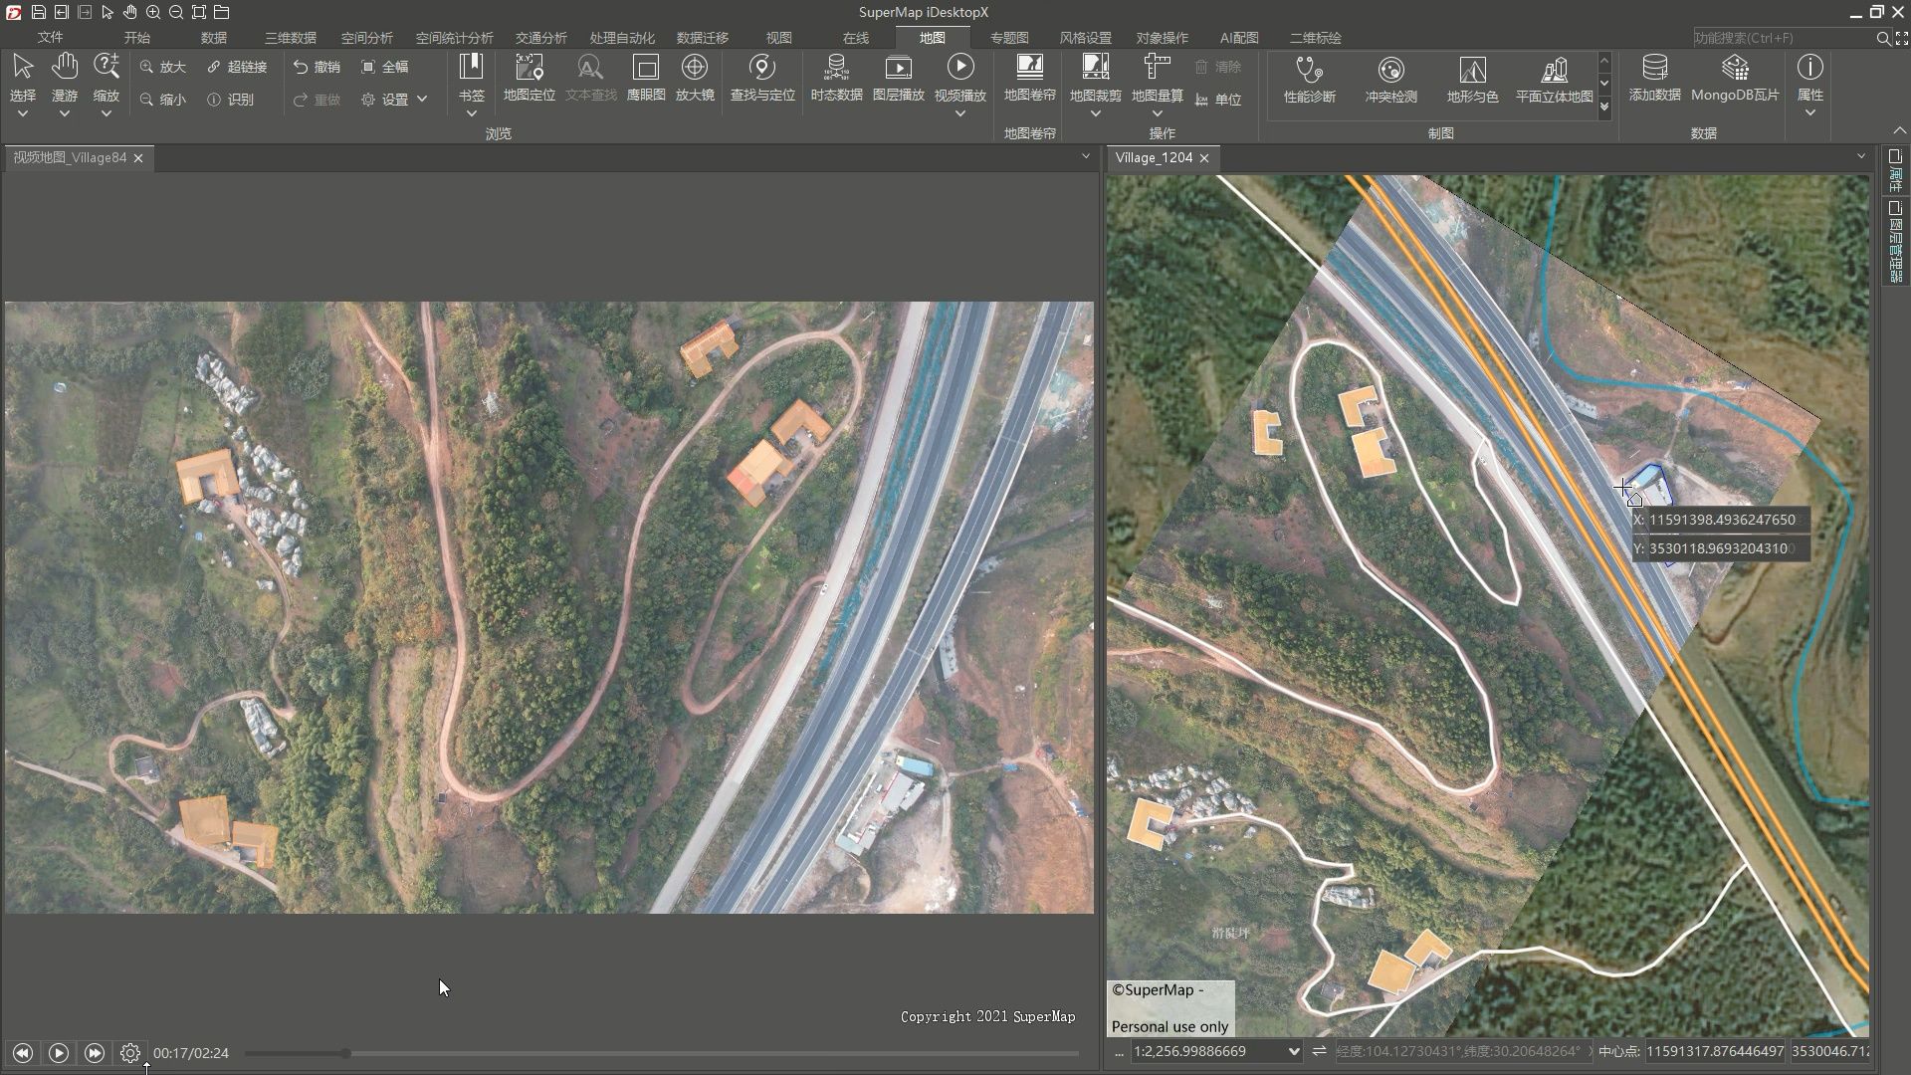Image resolution: width=1911 pixels, height=1075 pixels.
Task: Click the 缩小 zoom-out tool
Action: tap(163, 100)
